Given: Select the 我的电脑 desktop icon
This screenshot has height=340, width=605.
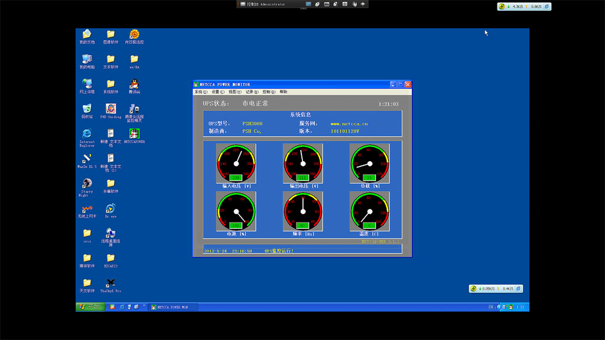Looking at the screenshot, I should point(87,61).
